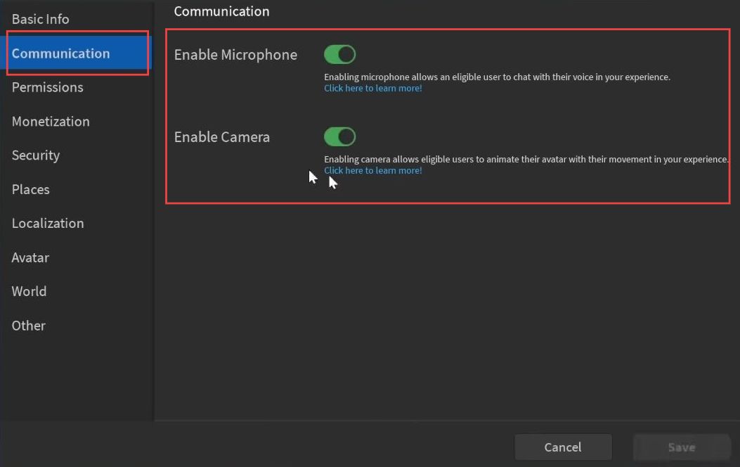Click the Enable Microphone label text
740x467 pixels.
coord(235,55)
